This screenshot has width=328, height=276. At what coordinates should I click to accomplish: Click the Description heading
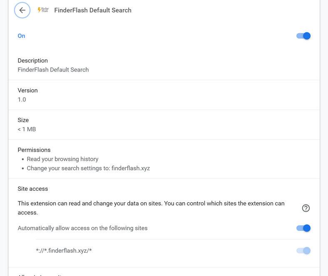(x=32, y=60)
